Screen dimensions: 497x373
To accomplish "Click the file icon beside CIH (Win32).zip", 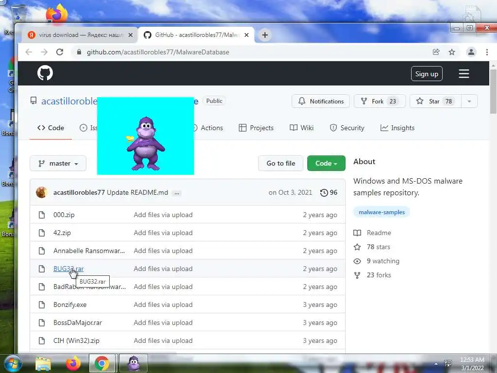I will 42,340.
